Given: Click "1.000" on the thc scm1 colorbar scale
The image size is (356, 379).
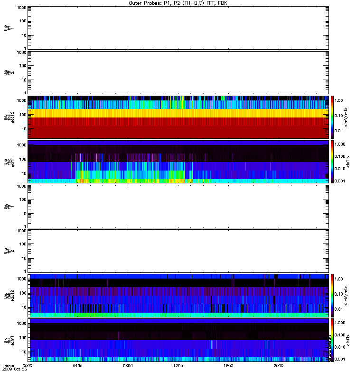Looking at the screenshot, I should [340, 323].
